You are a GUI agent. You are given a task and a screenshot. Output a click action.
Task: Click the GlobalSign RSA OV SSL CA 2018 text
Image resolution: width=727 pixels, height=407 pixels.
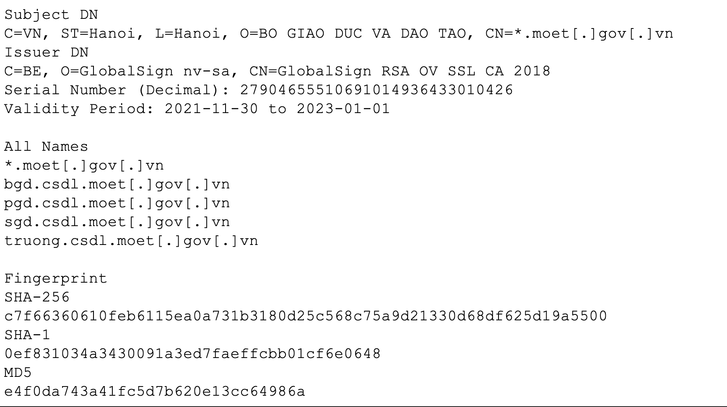click(414, 72)
